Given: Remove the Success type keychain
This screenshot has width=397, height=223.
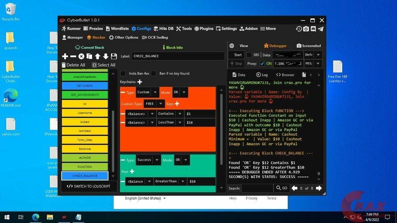Looking at the screenshot, I should (123, 160).
